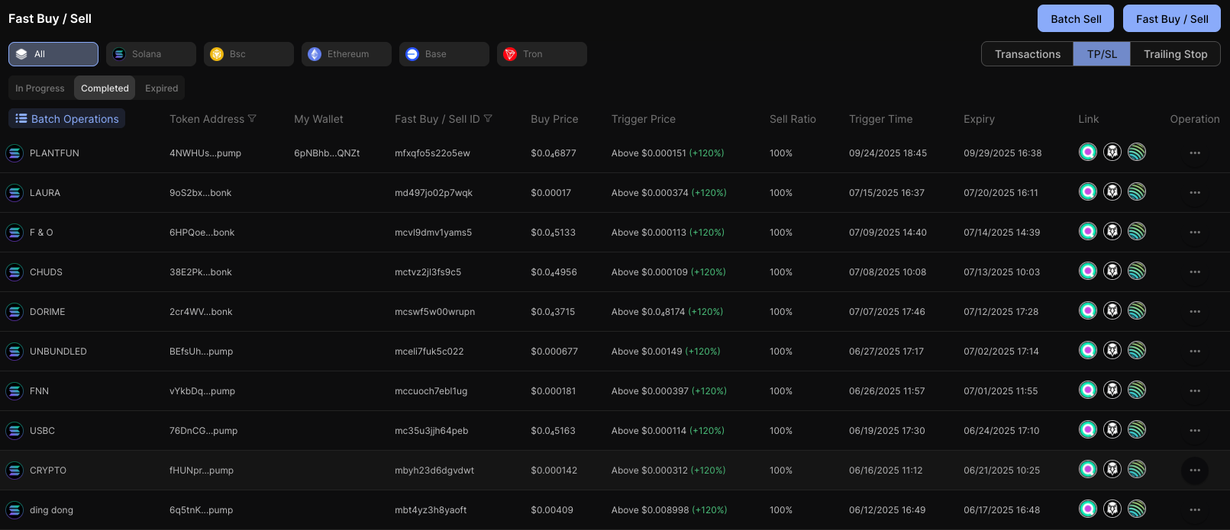Image resolution: width=1230 pixels, height=530 pixels.
Task: Click the Solana chain icon beside PLANTFUN
Action: [15, 153]
